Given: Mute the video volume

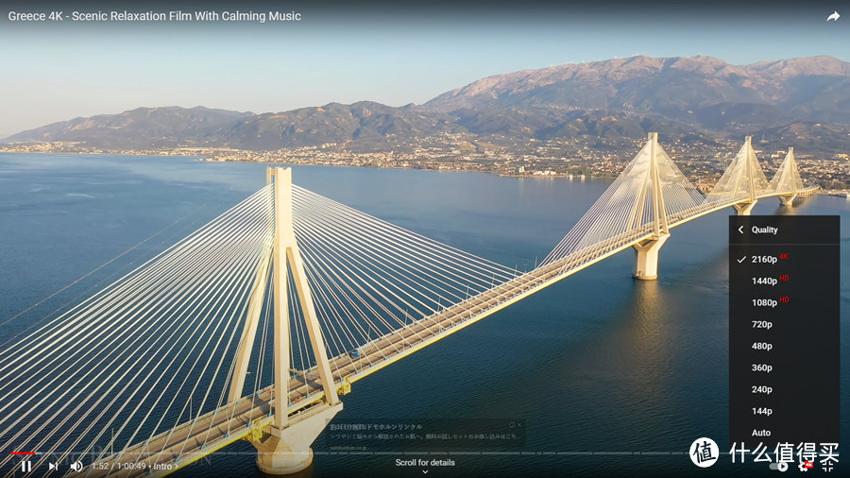Looking at the screenshot, I should (76, 466).
